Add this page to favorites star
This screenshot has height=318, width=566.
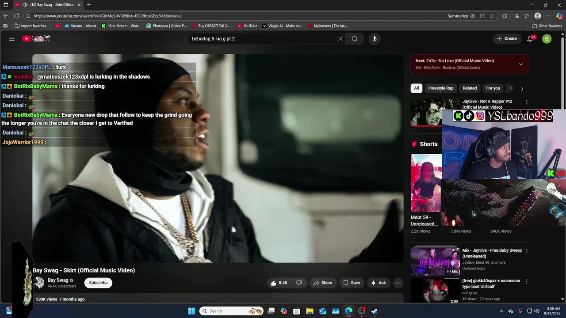pos(492,16)
